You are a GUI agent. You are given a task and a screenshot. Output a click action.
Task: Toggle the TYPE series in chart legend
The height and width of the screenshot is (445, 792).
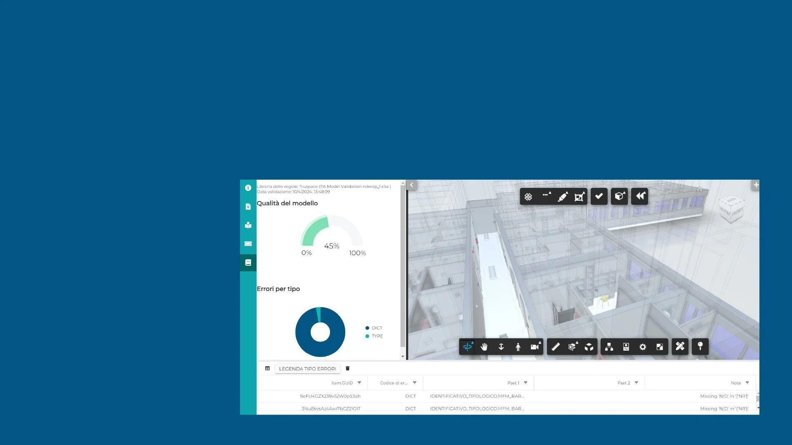[x=374, y=336]
